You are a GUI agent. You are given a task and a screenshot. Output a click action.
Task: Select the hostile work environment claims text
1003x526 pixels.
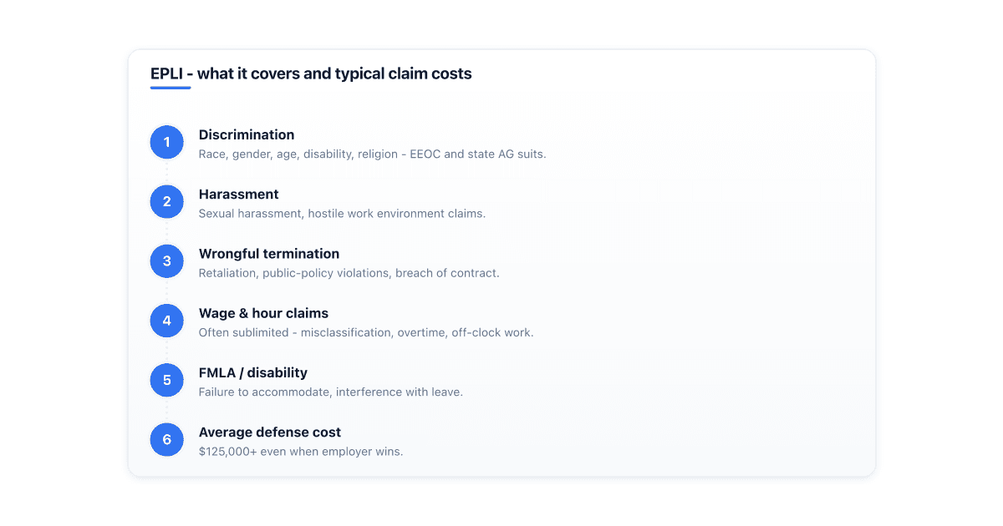point(342,214)
